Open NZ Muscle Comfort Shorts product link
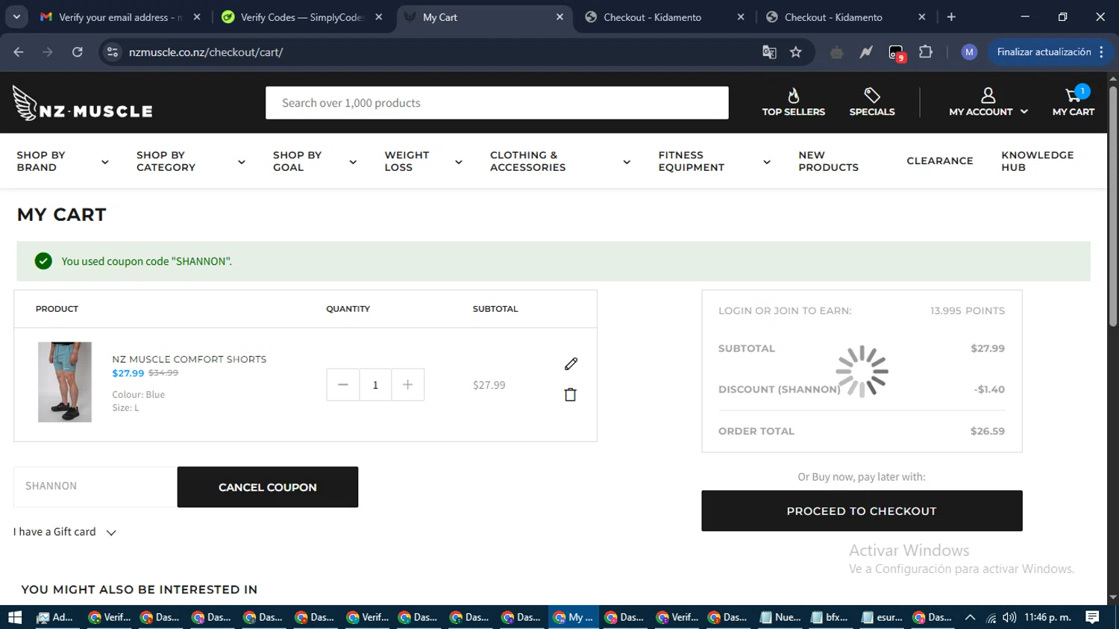The image size is (1119, 629). tap(189, 359)
